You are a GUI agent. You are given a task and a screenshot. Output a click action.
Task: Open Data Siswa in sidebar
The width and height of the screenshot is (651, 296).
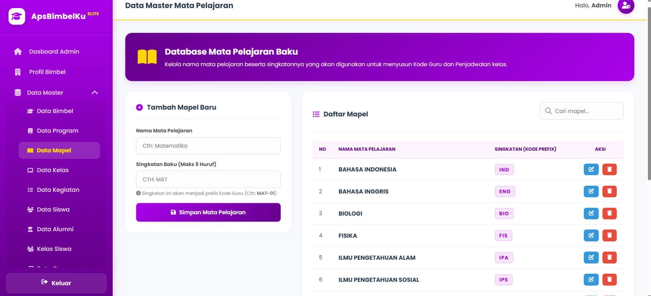pyautogui.click(x=59, y=209)
